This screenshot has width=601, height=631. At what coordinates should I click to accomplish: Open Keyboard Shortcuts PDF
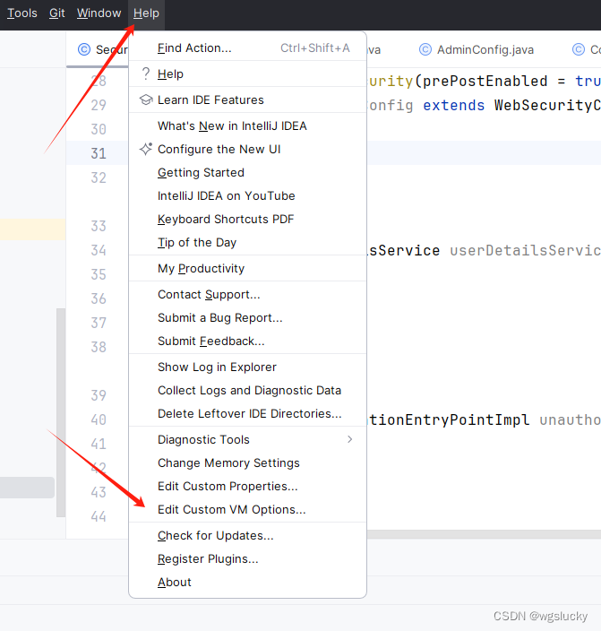pyautogui.click(x=247, y=220)
